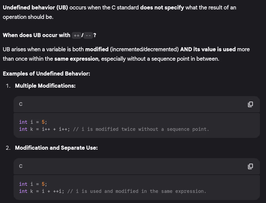Click the bold 'same expression' phrase
The width and height of the screenshot is (266, 203).
(x=75, y=59)
